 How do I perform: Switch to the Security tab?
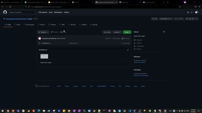(72, 24)
